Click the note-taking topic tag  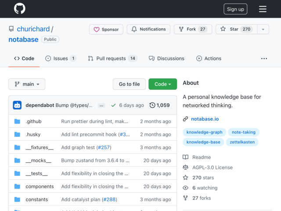pos(244,132)
